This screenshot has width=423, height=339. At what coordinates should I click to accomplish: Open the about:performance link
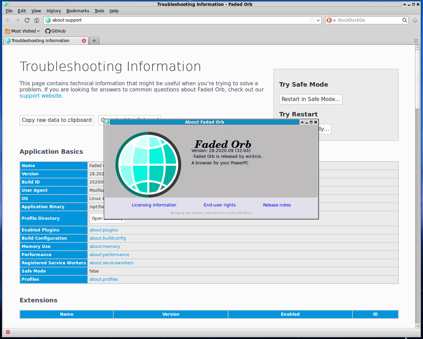pyautogui.click(x=109, y=255)
